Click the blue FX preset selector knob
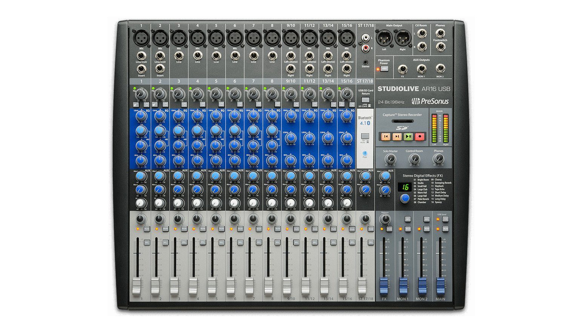581x320 pixels. click(405, 198)
